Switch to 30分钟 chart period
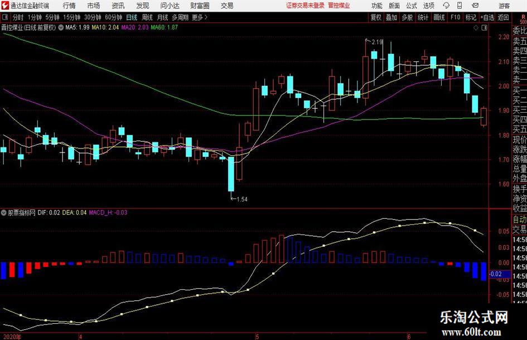Viewport: 527px width, 340px height. point(93,17)
